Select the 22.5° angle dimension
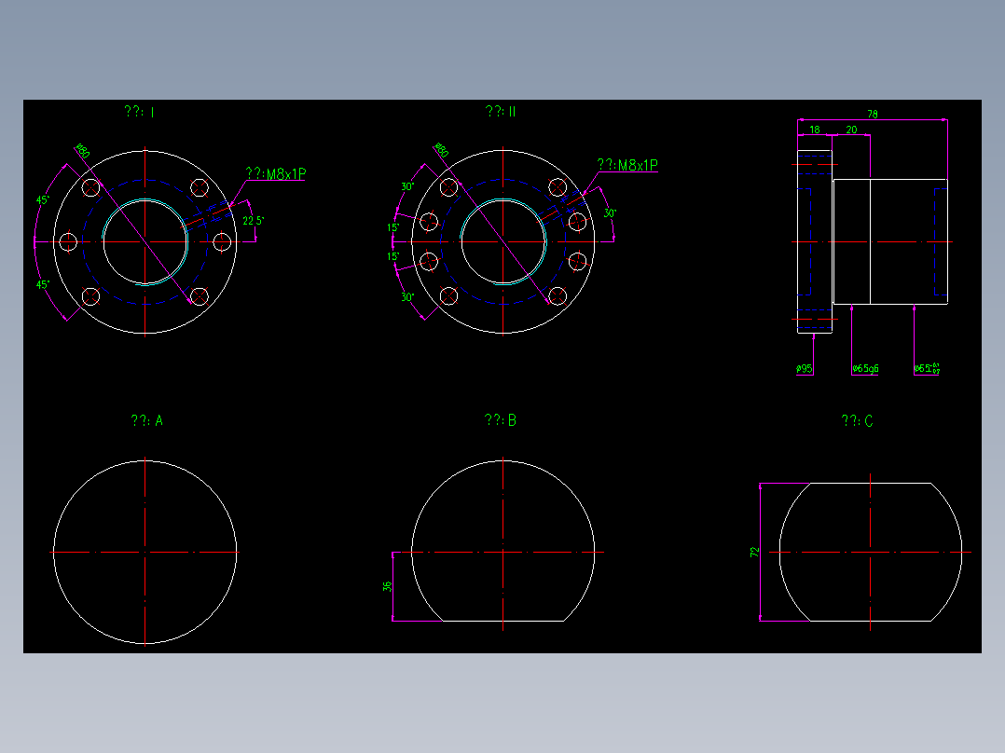 tap(254, 221)
